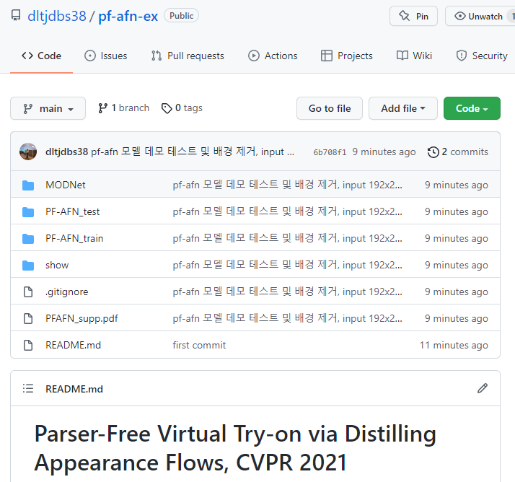Click the MODNet folder icon

28,185
